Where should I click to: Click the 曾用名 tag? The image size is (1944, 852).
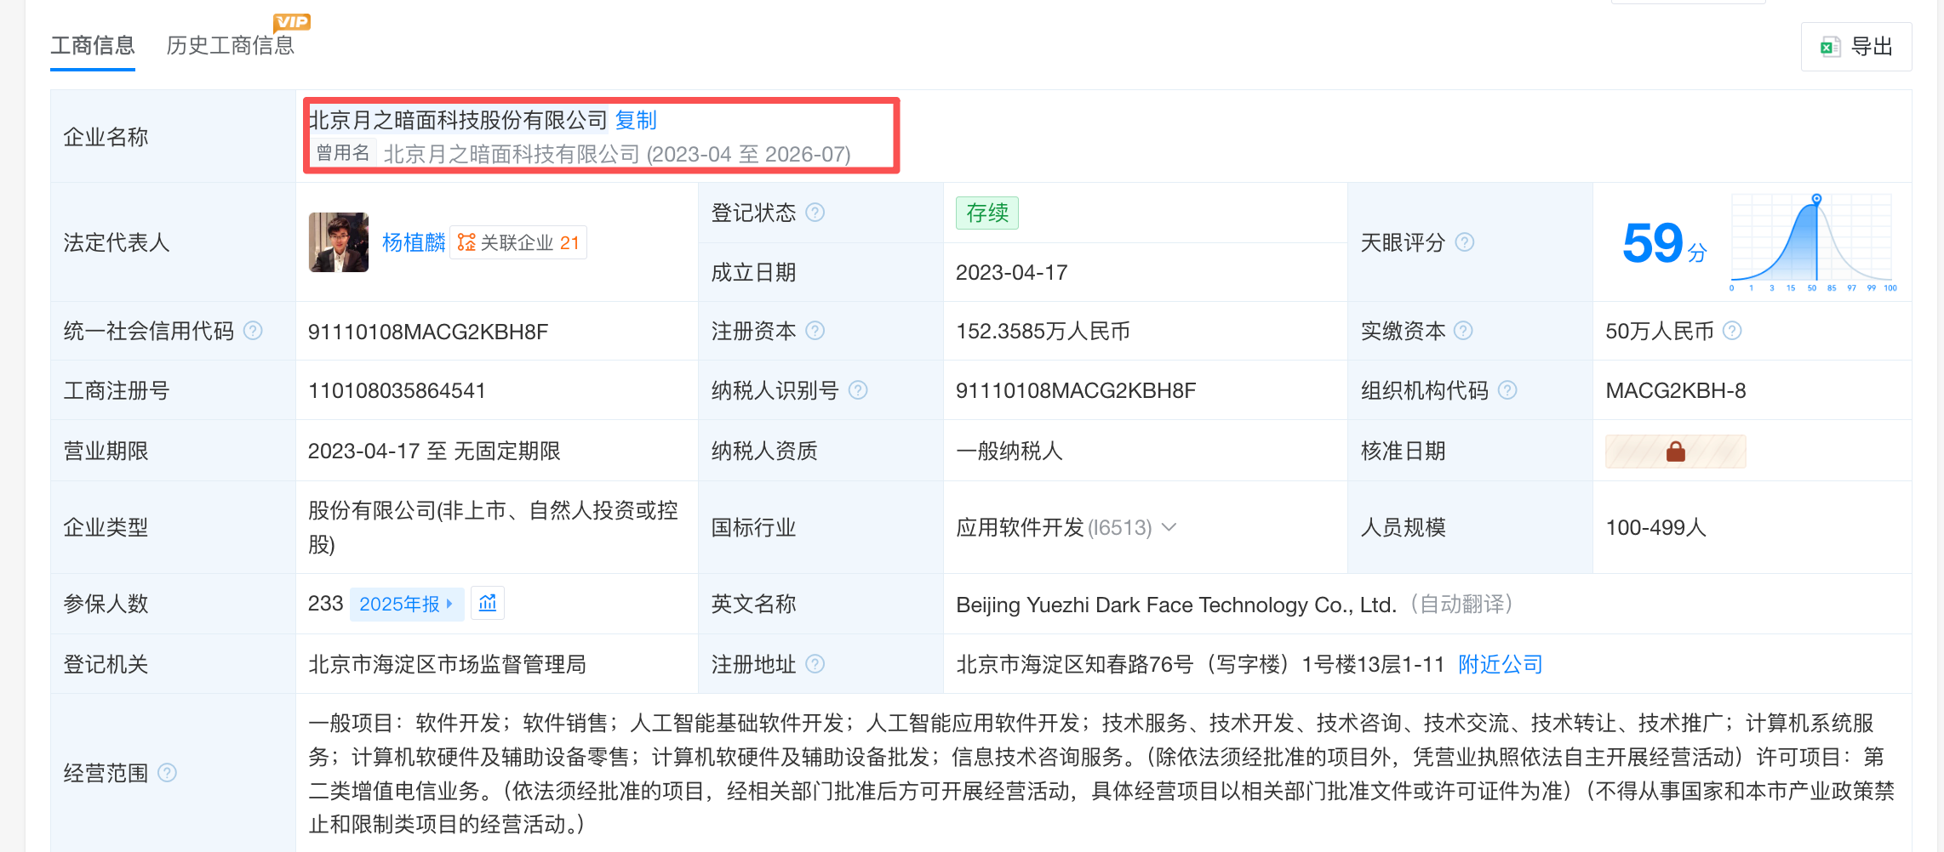coord(342,153)
